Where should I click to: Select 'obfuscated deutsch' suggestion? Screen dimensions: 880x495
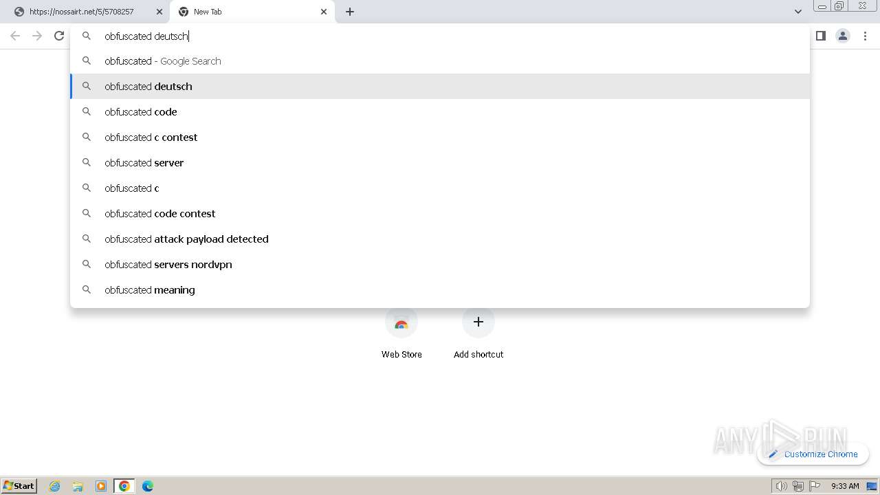coord(440,87)
